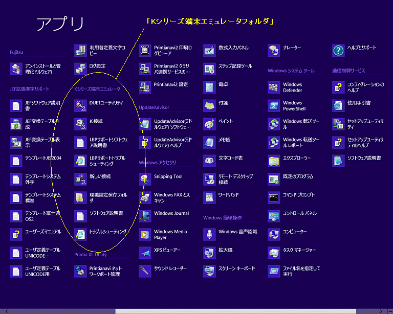Image resolution: width=393 pixels, height=314 pixels.
Task: Launch Windows PowerShell
Action: pyautogui.click(x=274, y=105)
